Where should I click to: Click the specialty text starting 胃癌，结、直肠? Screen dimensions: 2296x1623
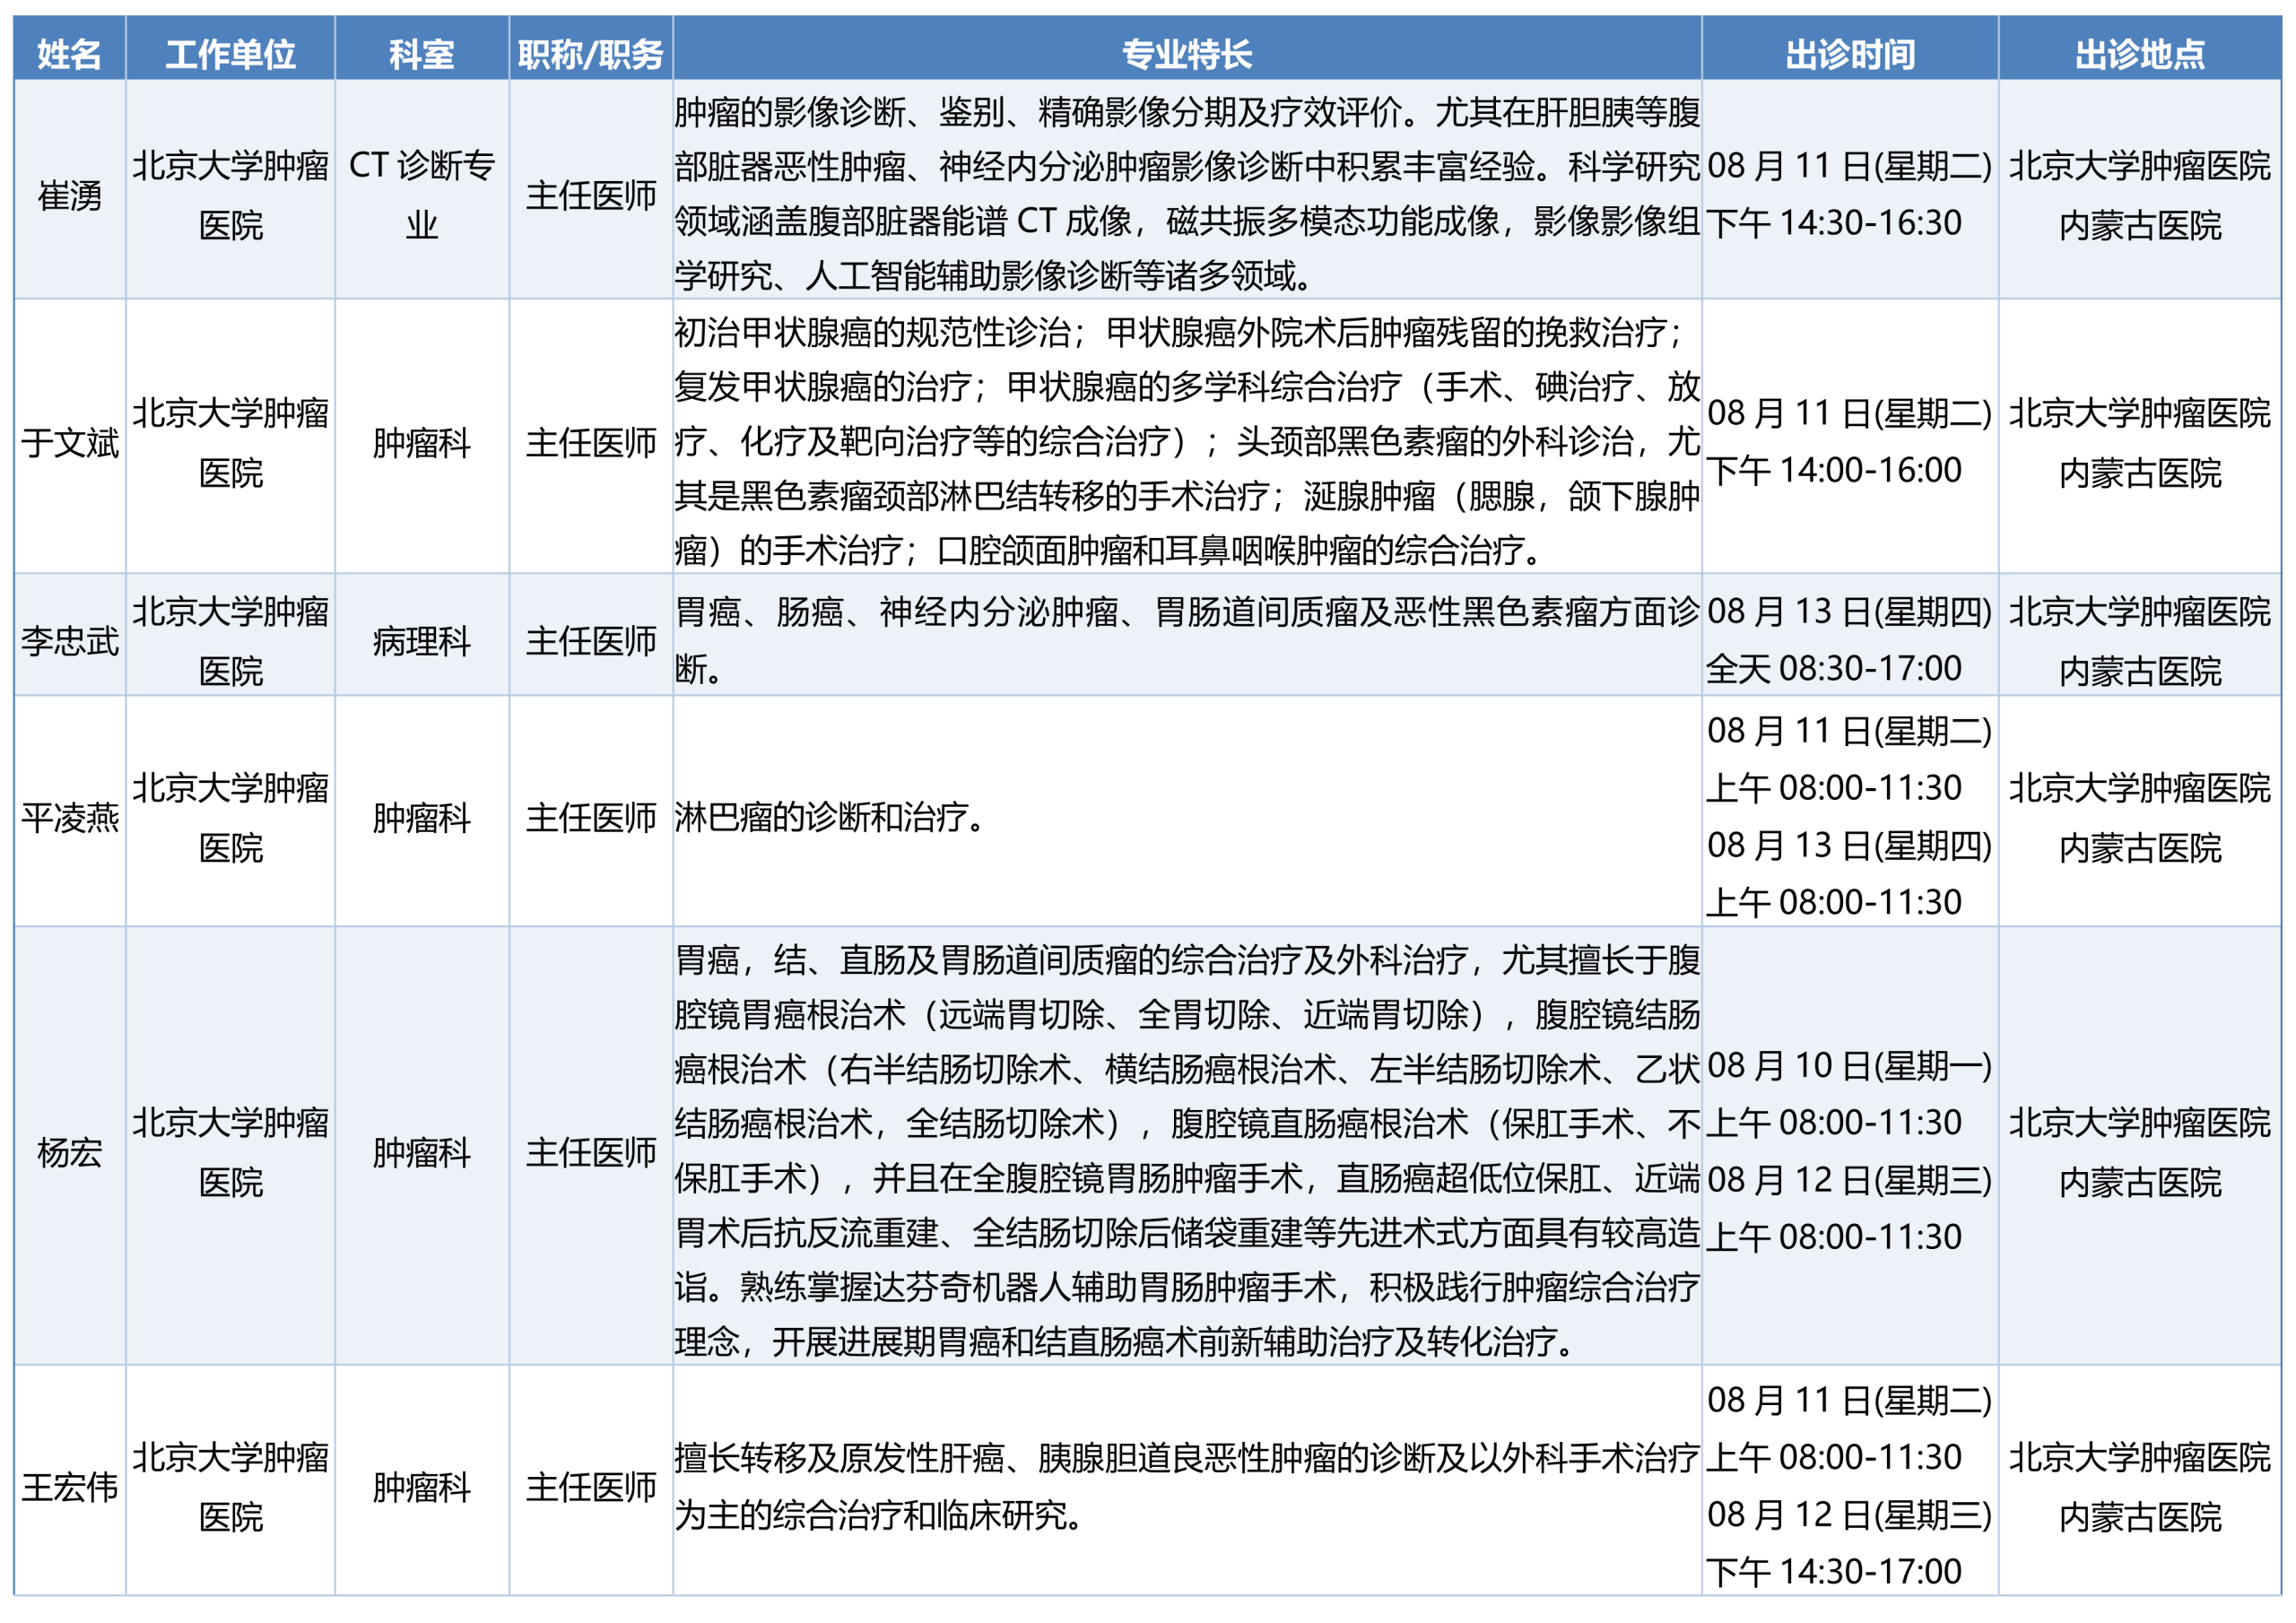pyautogui.click(x=1186, y=1150)
